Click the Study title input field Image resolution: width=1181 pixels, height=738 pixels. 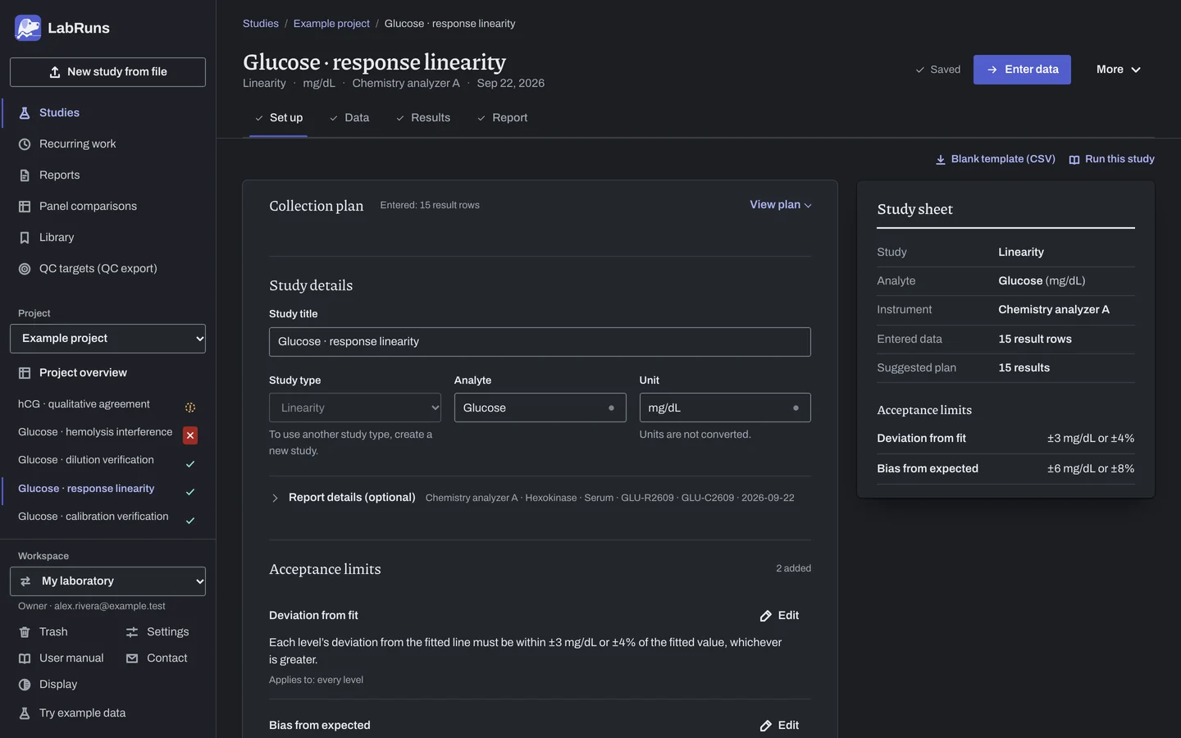[540, 342]
